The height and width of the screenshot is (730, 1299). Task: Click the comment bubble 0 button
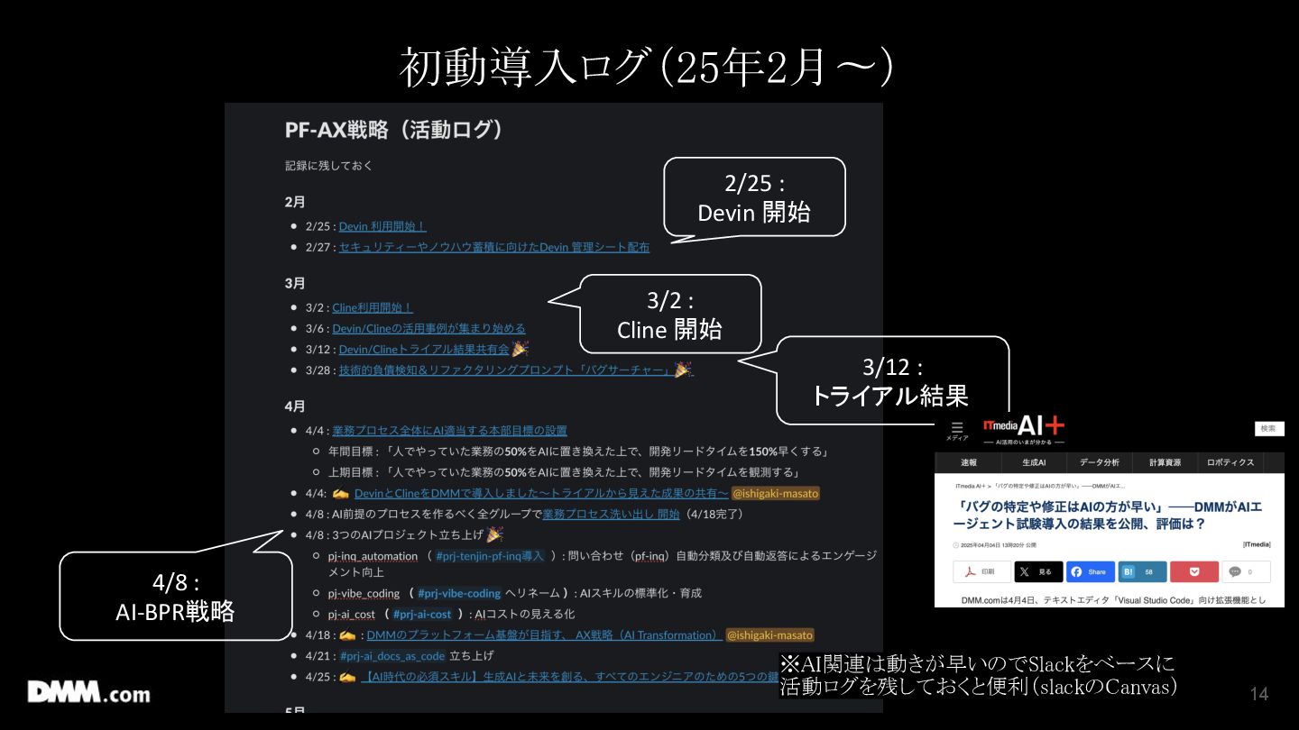(x=1247, y=571)
